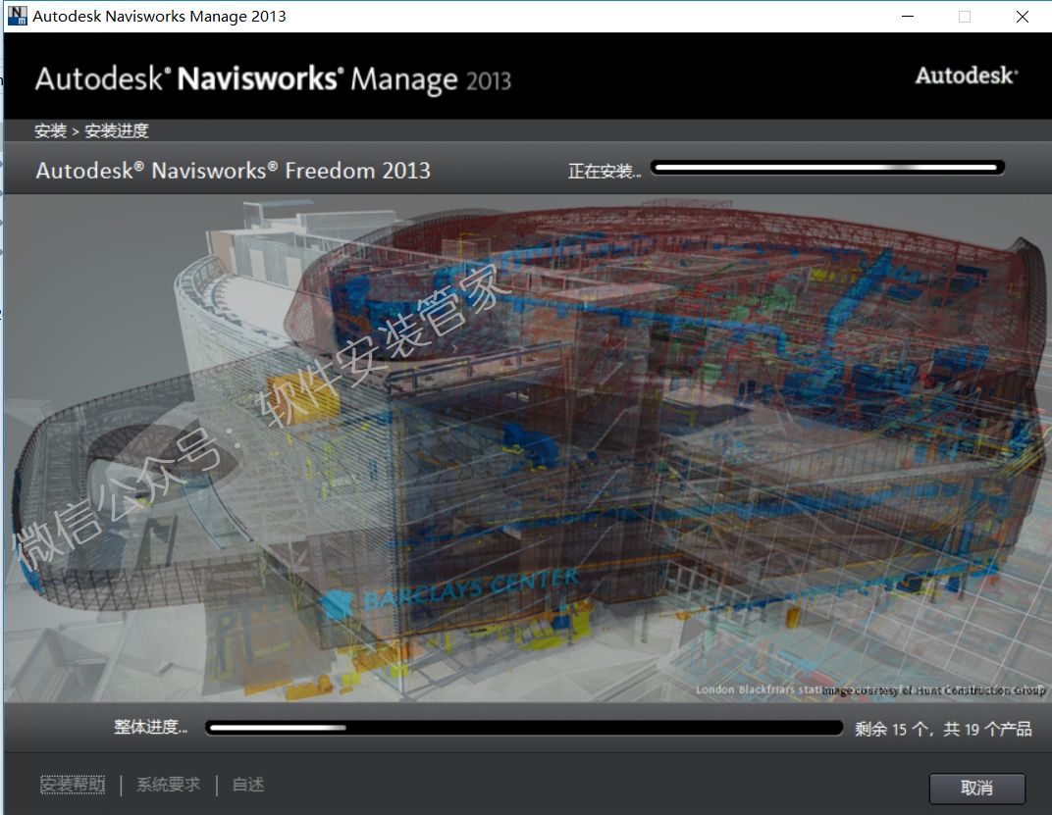Image resolution: width=1052 pixels, height=815 pixels.
Task: Click the window title bar text
Action: click(159, 17)
